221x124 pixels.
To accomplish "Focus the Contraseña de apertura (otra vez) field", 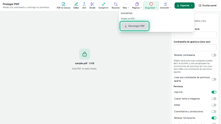I will [195, 48].
